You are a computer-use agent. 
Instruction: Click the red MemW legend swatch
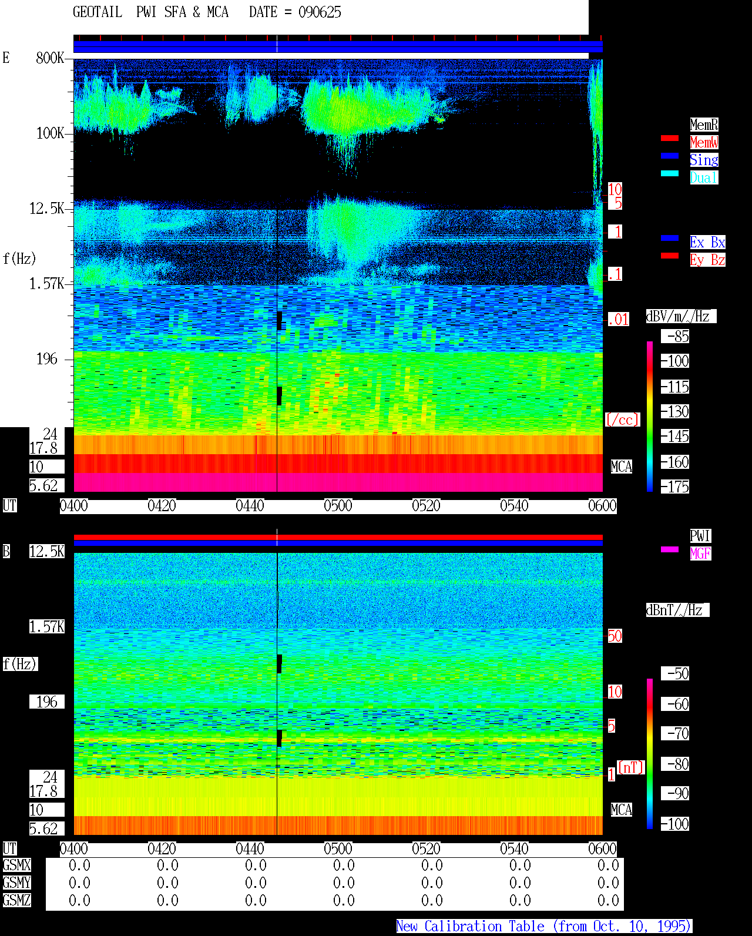pos(670,139)
